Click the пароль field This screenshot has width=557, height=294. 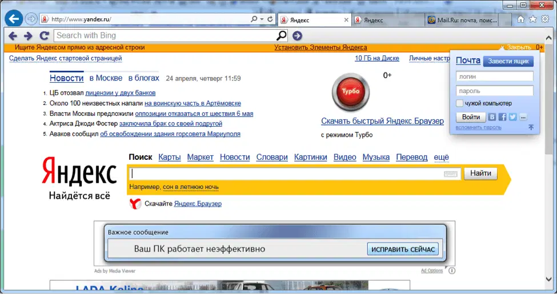pos(495,91)
